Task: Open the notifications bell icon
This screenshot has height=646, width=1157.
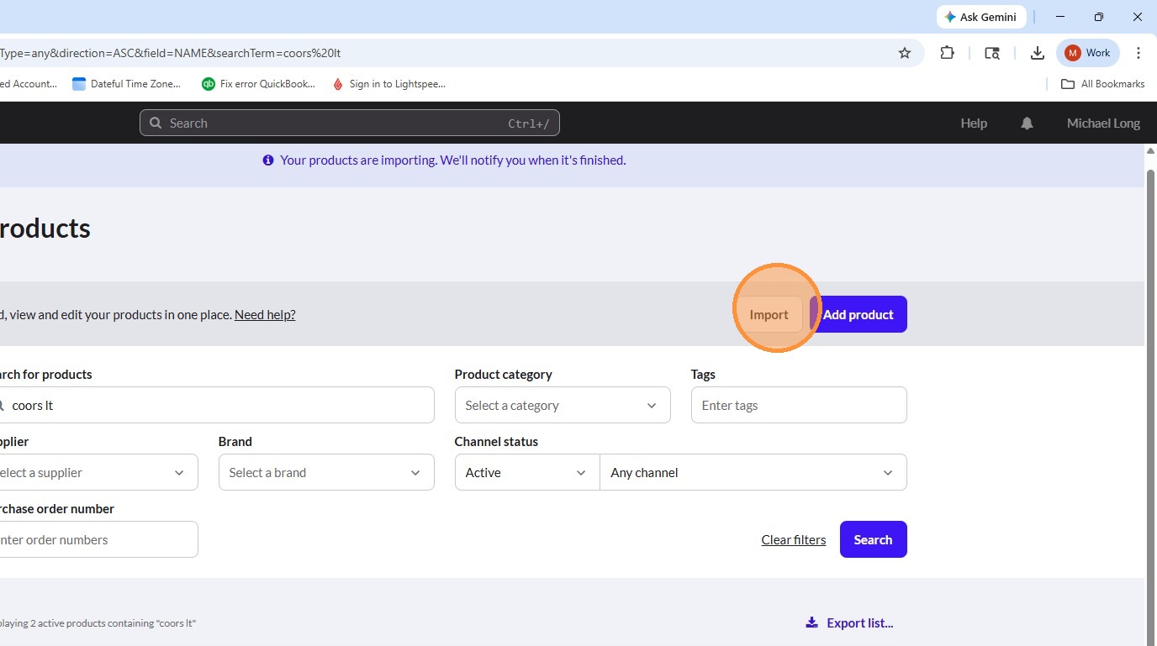Action: coord(1027,123)
